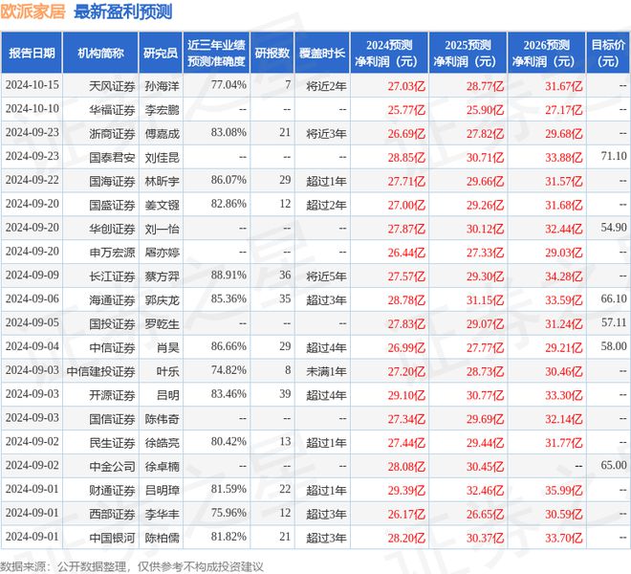The width and height of the screenshot is (631, 574).
Task: Click the 25.90亿 forecast value
Action: click(486, 110)
